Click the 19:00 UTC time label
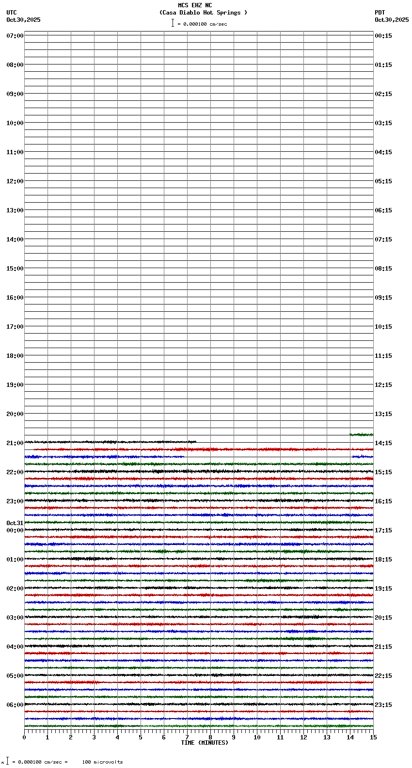Viewport: 412px width, 768px height. [15, 385]
